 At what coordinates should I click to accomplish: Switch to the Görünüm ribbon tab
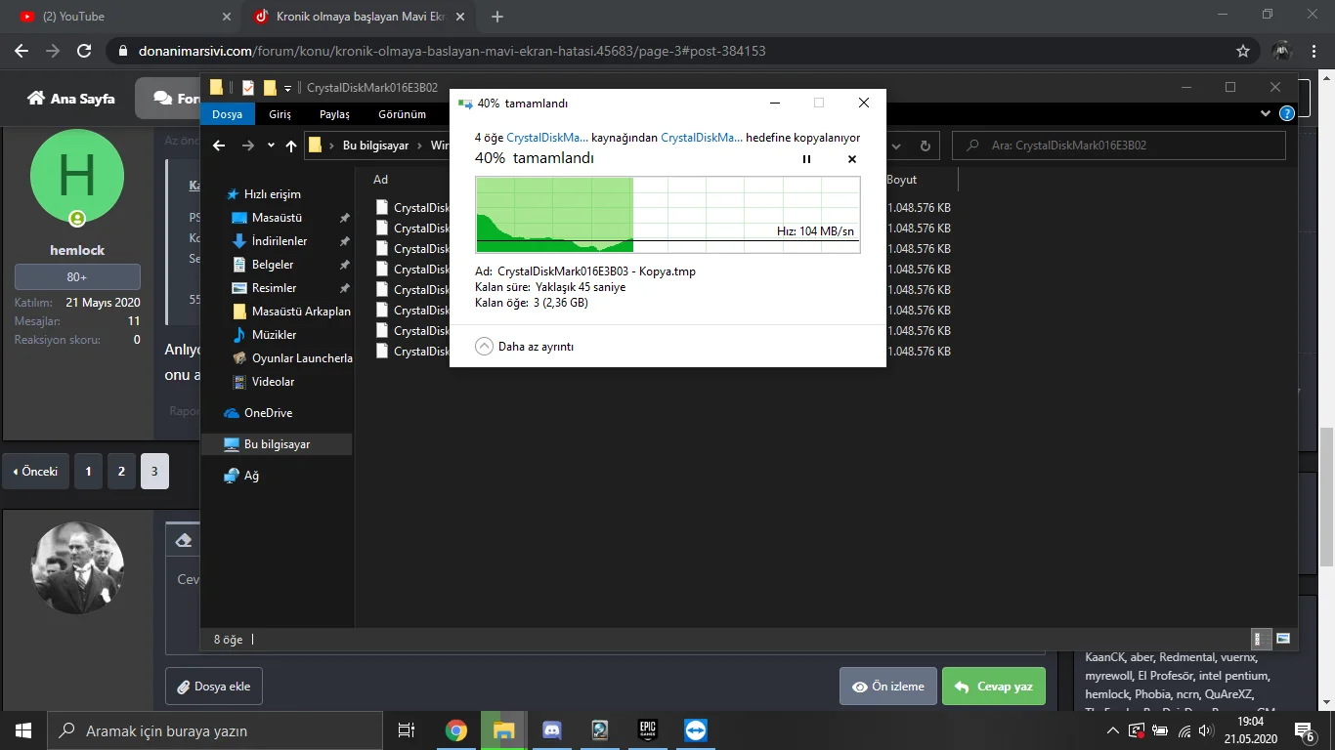click(402, 114)
